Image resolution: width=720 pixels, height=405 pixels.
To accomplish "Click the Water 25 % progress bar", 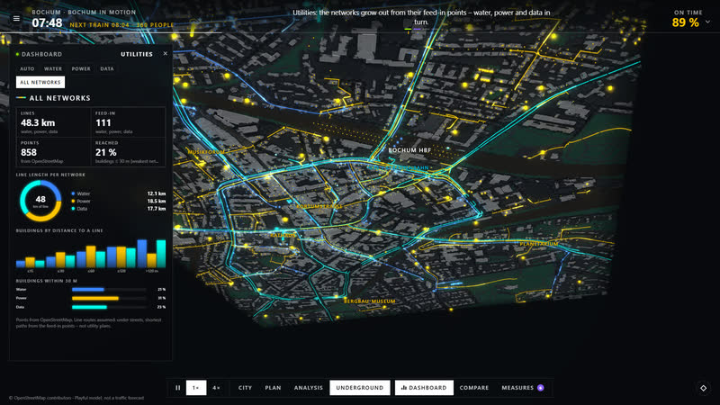I will coord(109,289).
